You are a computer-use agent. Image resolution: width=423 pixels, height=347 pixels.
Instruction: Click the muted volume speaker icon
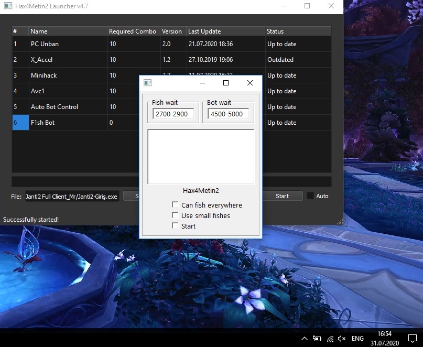tap(342, 339)
